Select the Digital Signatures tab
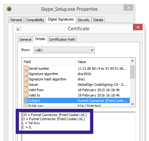The height and width of the screenshot is (141, 149). pos(61,19)
